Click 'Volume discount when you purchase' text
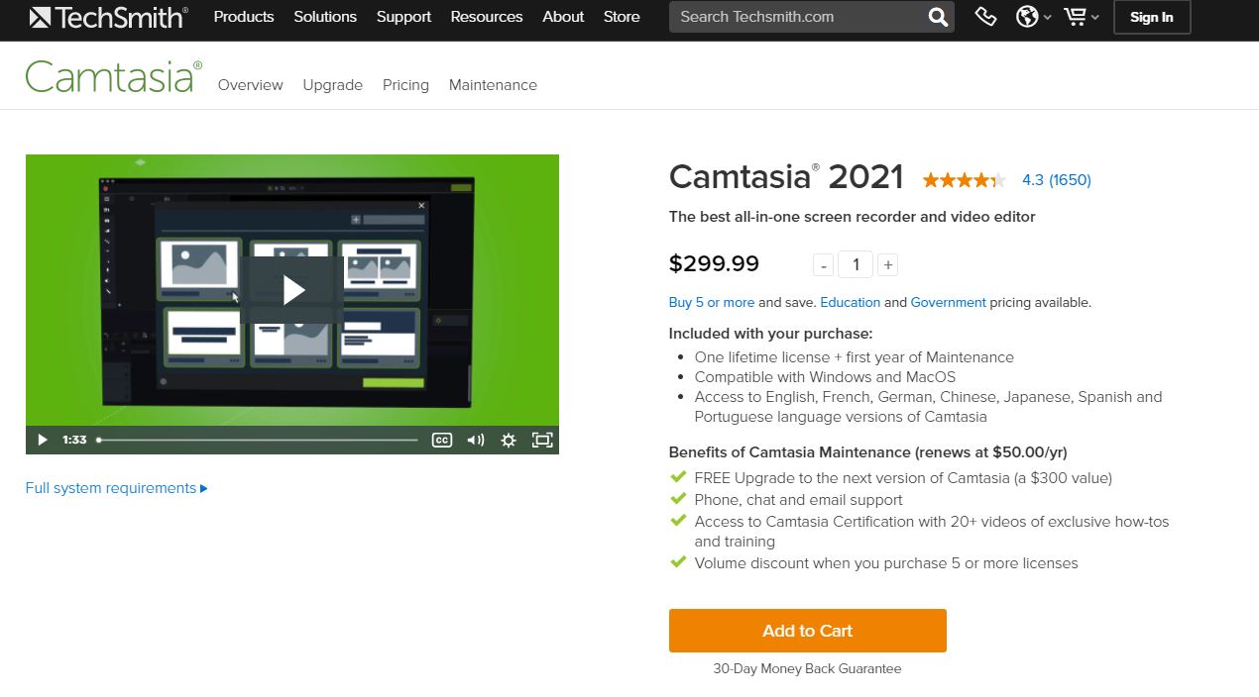The height and width of the screenshot is (697, 1259). pyautogui.click(x=886, y=563)
